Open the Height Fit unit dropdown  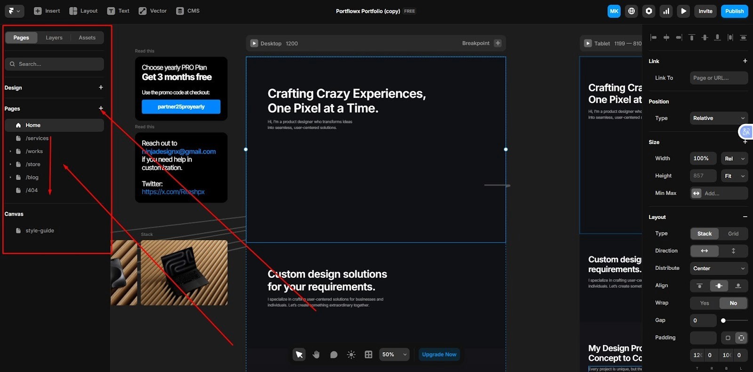(x=734, y=176)
